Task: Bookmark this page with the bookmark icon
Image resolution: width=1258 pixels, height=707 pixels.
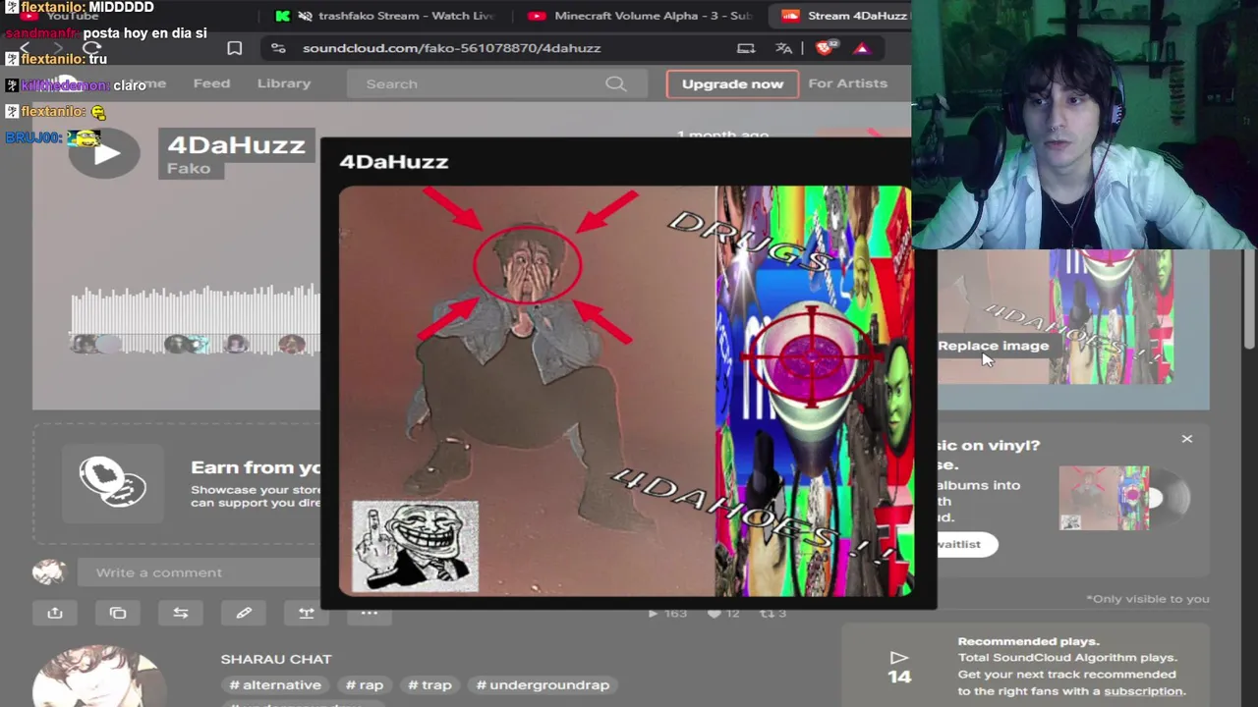Action: pos(234,48)
